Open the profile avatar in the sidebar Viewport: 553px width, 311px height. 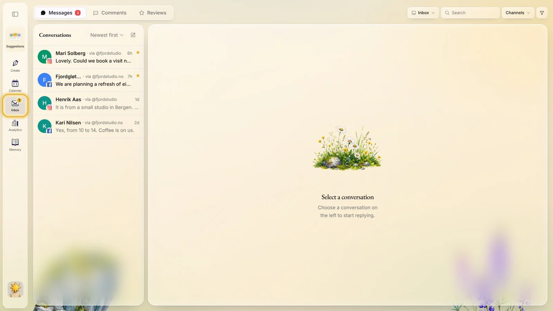click(x=16, y=289)
